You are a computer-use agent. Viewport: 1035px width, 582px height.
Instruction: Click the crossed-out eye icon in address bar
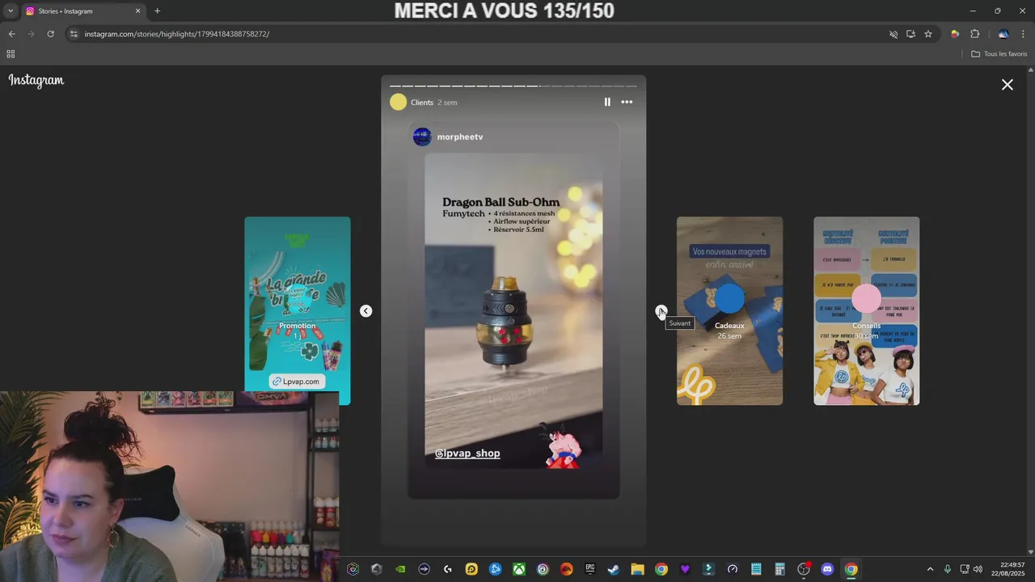pos(893,34)
